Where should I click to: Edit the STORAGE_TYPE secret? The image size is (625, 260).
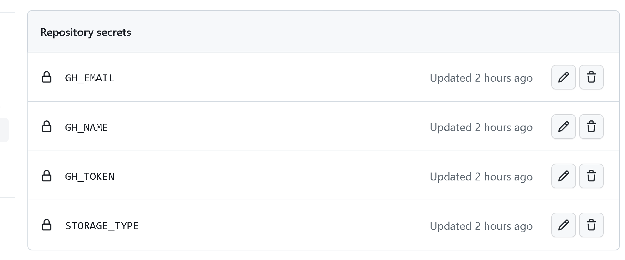pos(563,225)
